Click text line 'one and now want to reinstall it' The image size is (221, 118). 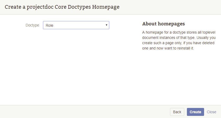[x=168, y=49]
